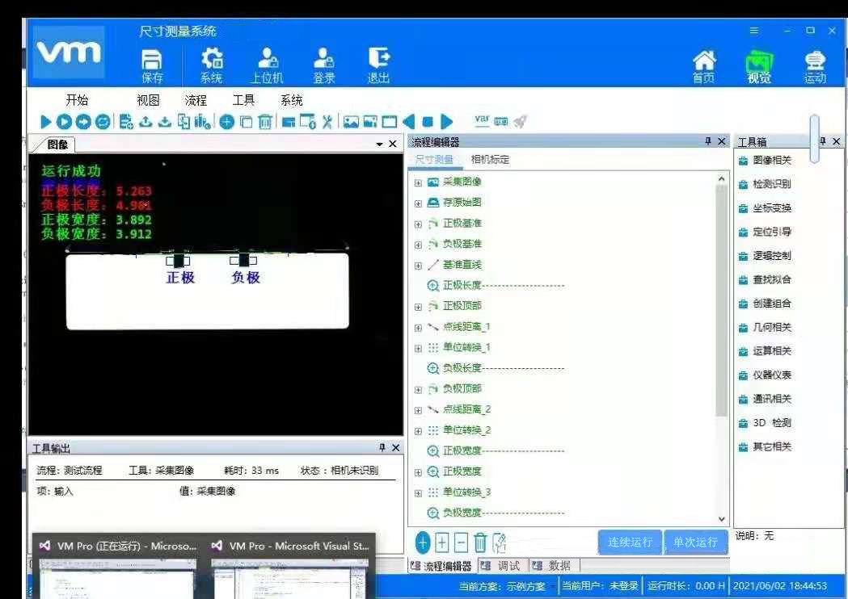Click the download tray icon in toolbar
This screenshot has width=848, height=599.
point(164,122)
